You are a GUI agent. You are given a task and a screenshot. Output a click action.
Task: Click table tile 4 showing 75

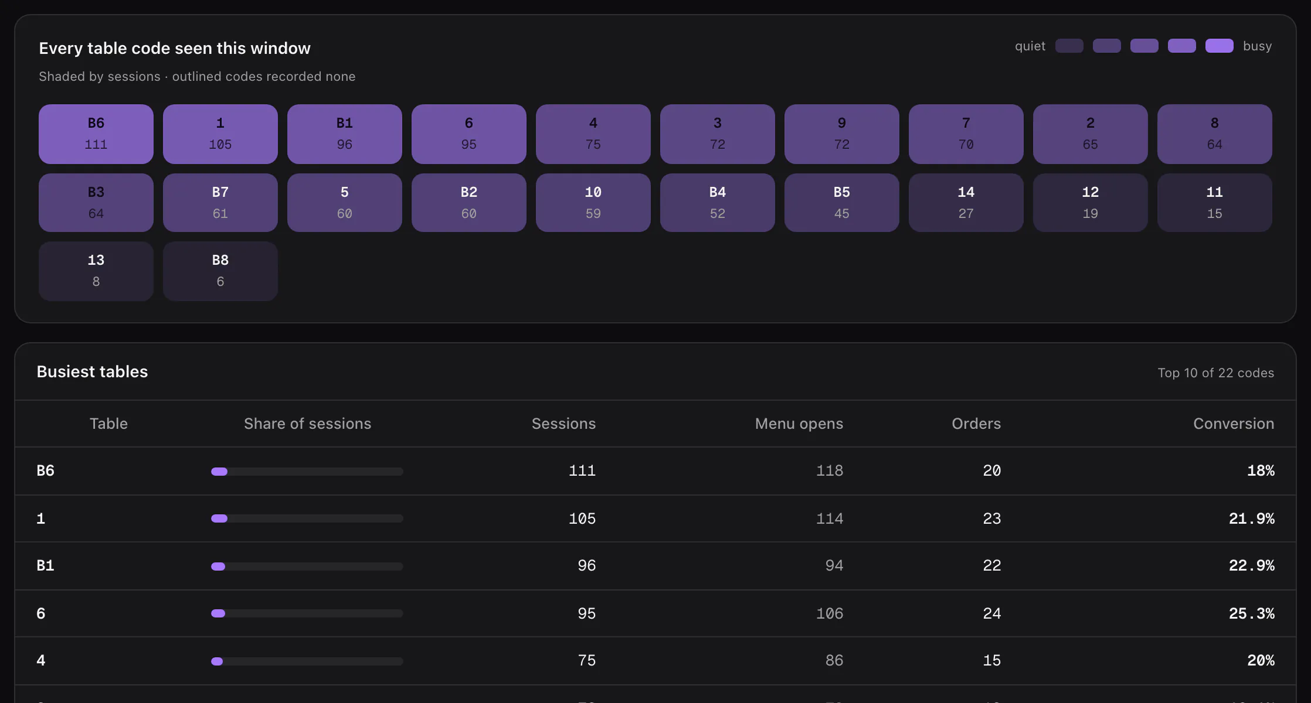click(x=593, y=134)
